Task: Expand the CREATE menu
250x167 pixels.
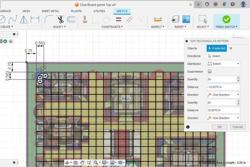Action: coord(6,27)
